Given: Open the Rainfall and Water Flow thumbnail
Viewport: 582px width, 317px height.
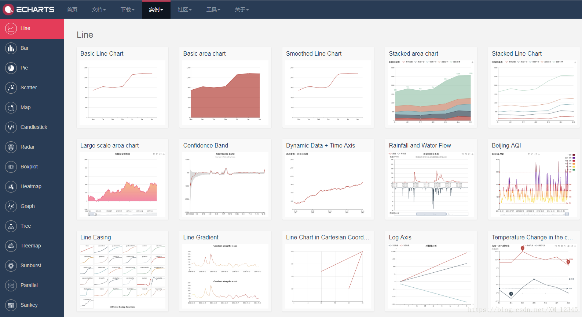Looking at the screenshot, I should pyautogui.click(x=431, y=184).
